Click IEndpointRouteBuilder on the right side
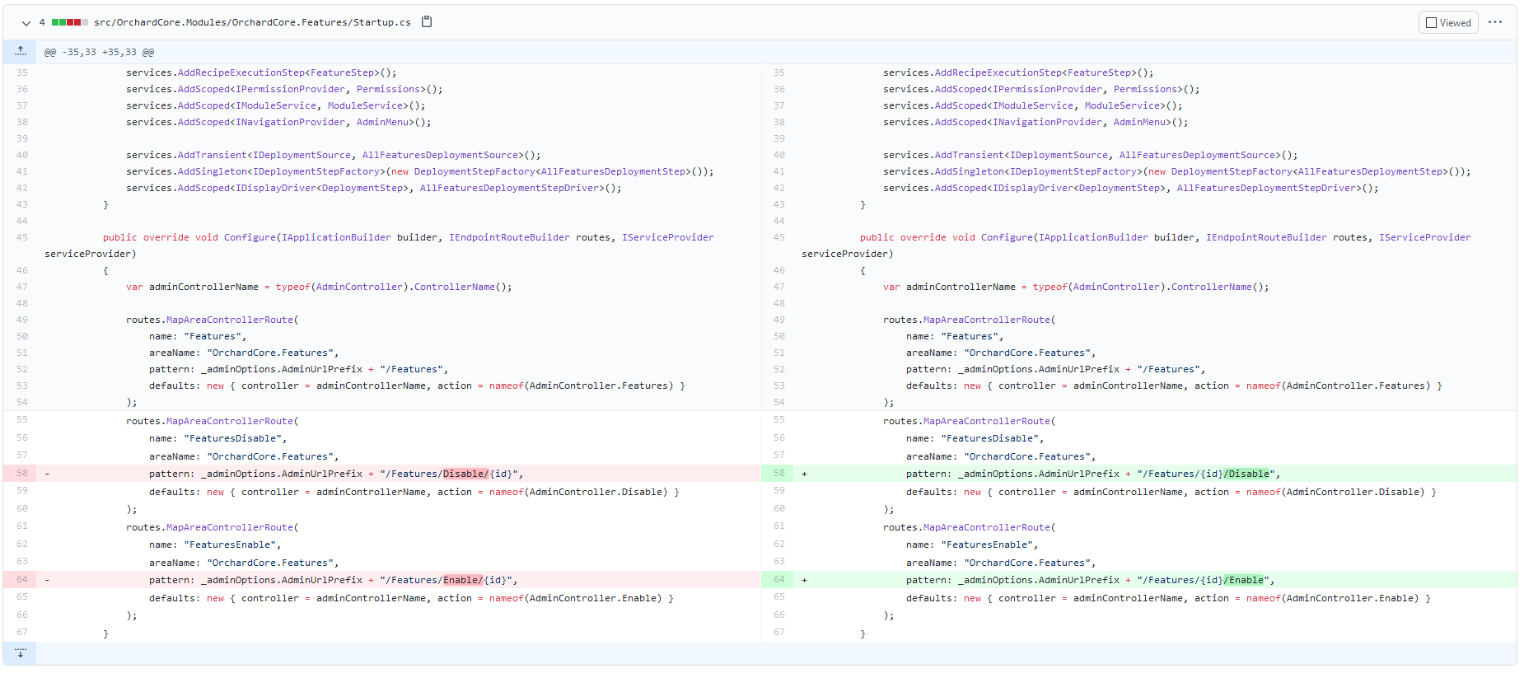The width and height of the screenshot is (1524, 673). pyautogui.click(x=1266, y=237)
